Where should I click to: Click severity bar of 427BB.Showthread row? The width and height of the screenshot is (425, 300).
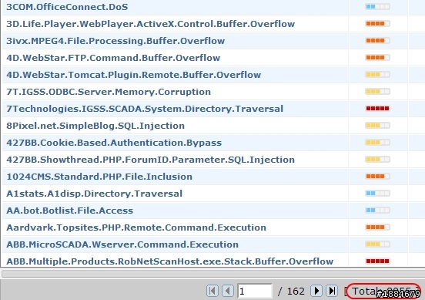377,160
